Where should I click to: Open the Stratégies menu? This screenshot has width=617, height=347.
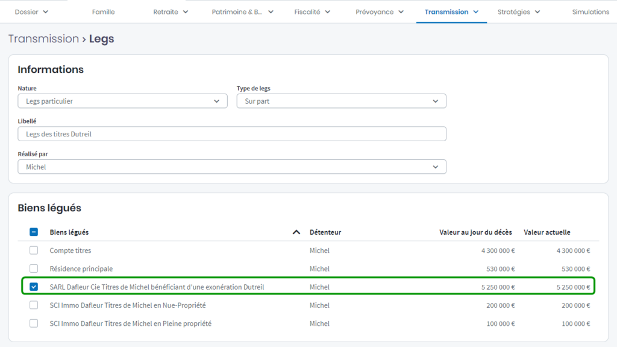pyautogui.click(x=519, y=12)
